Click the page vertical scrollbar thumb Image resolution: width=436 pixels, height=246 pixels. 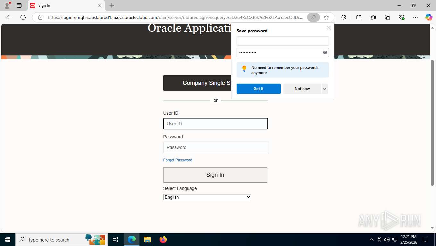coord(432,123)
